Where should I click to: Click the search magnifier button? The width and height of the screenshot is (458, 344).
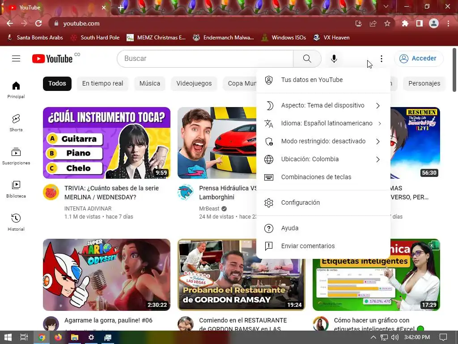307,59
